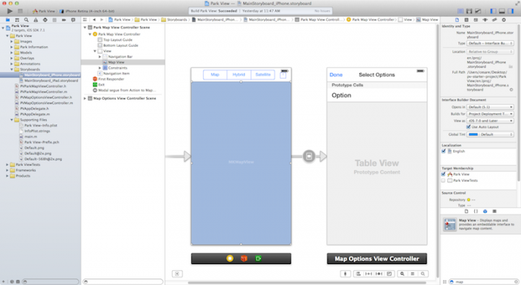Toggle the Debug area visibility

pos(502,11)
